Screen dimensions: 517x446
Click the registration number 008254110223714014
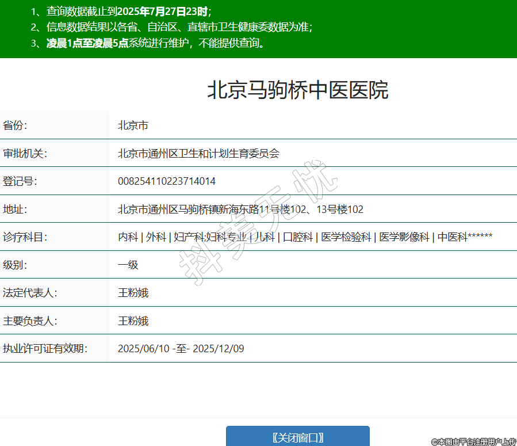coord(167,181)
